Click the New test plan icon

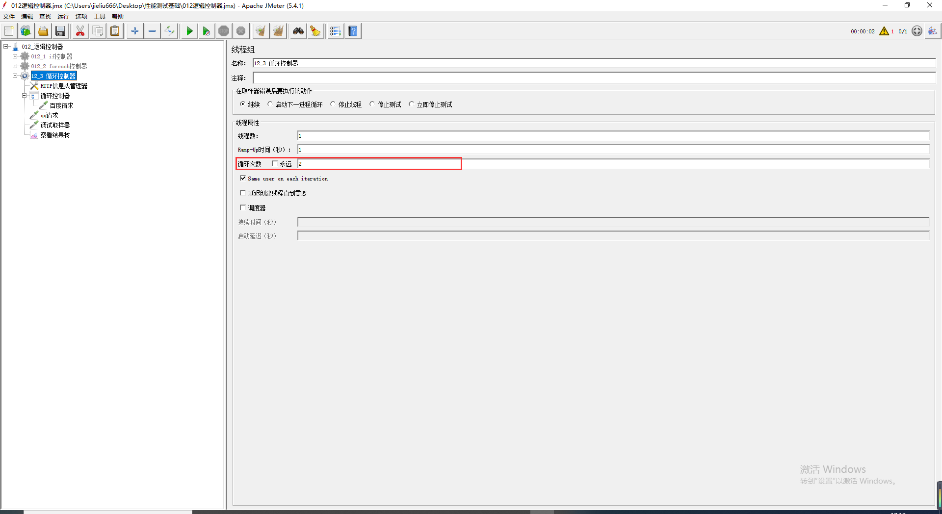(x=9, y=31)
